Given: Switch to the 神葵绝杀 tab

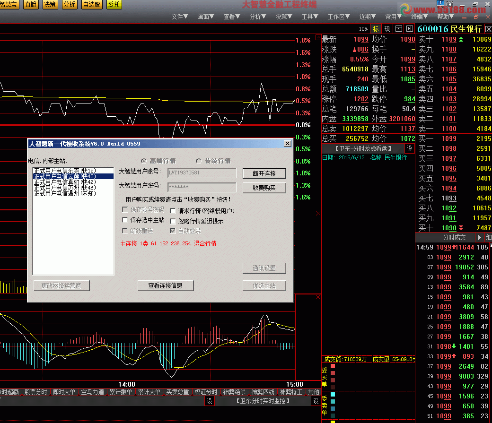Looking at the screenshot, I should click(x=234, y=392).
